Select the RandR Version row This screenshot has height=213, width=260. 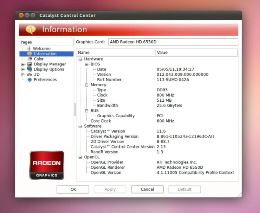pyautogui.click(x=157, y=152)
